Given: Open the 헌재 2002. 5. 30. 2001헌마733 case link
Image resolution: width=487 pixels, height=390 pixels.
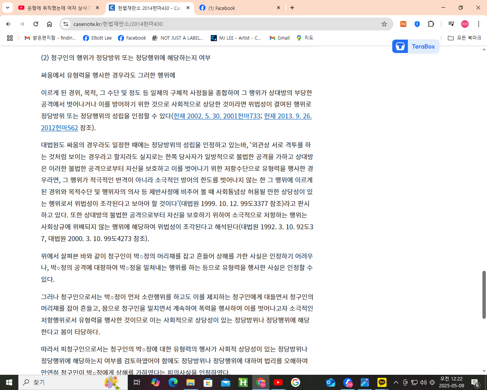Looking at the screenshot, I should pos(217,116).
